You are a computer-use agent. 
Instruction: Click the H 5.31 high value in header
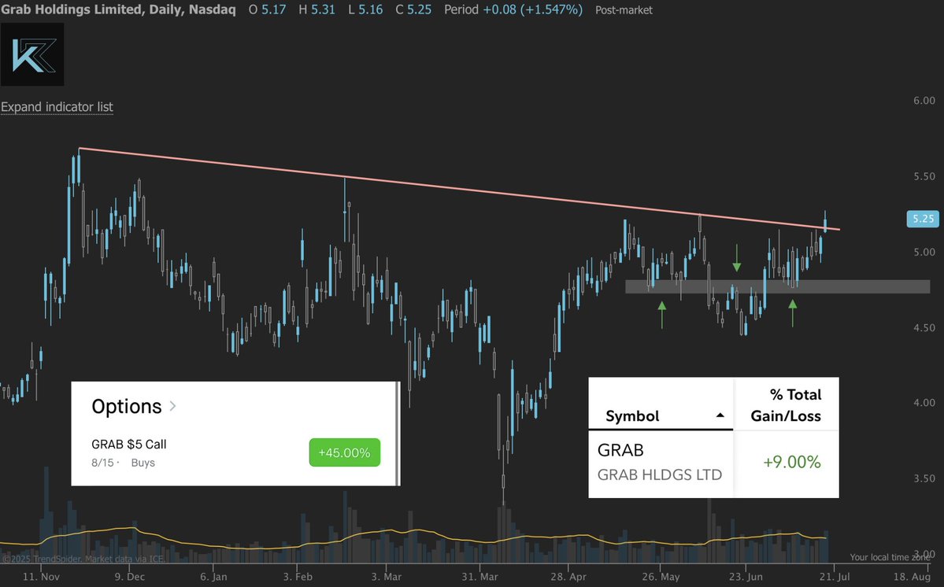click(317, 9)
